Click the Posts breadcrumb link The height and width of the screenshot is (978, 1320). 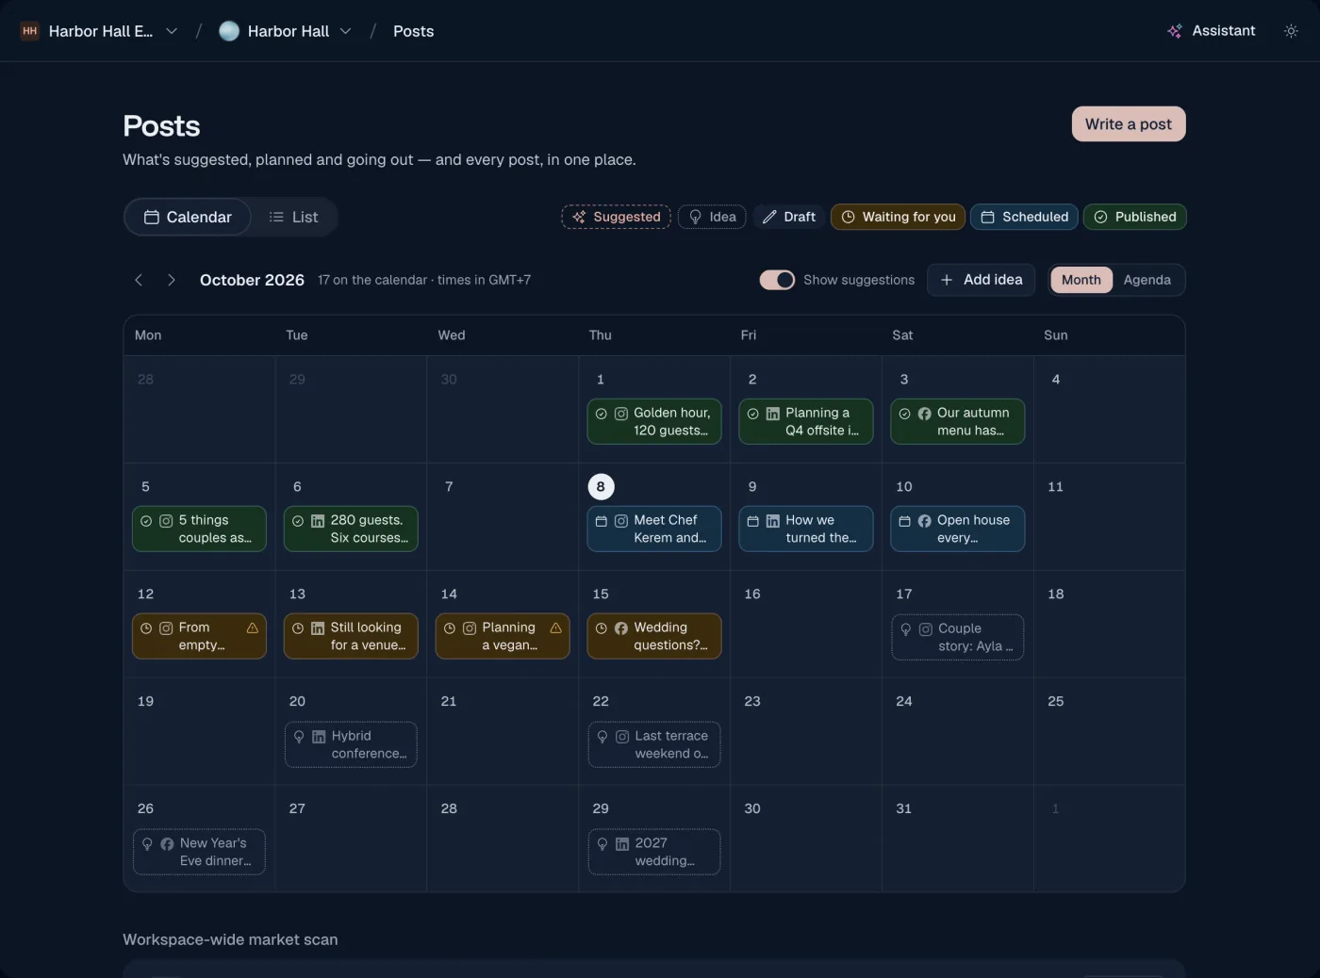coord(413,31)
